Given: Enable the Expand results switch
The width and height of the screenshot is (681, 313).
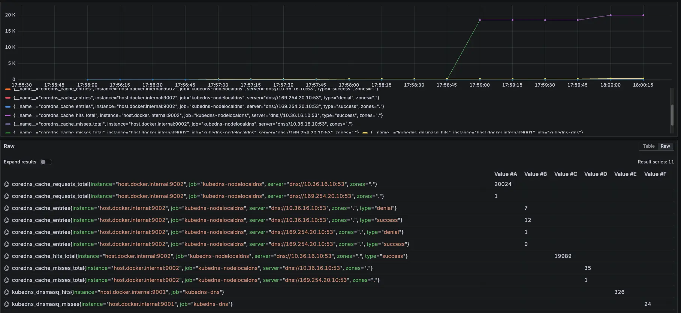Looking at the screenshot, I should [46, 162].
